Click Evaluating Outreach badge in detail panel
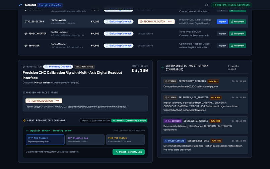 (x=58, y=67)
